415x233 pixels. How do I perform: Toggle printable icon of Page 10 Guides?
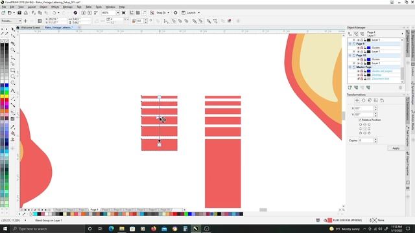(362, 60)
